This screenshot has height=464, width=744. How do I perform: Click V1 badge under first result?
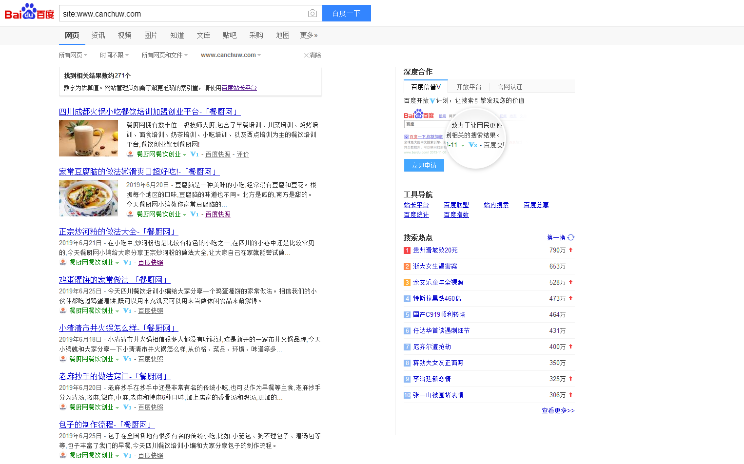[195, 154]
